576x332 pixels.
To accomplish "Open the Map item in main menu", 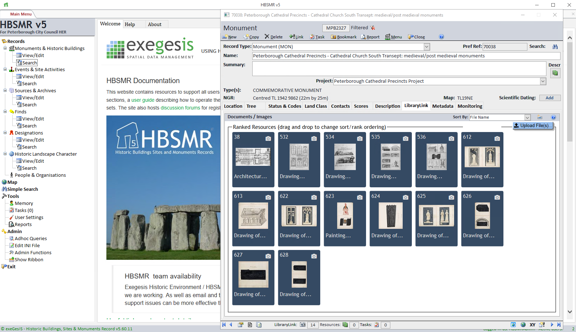I will pyautogui.click(x=10, y=182).
